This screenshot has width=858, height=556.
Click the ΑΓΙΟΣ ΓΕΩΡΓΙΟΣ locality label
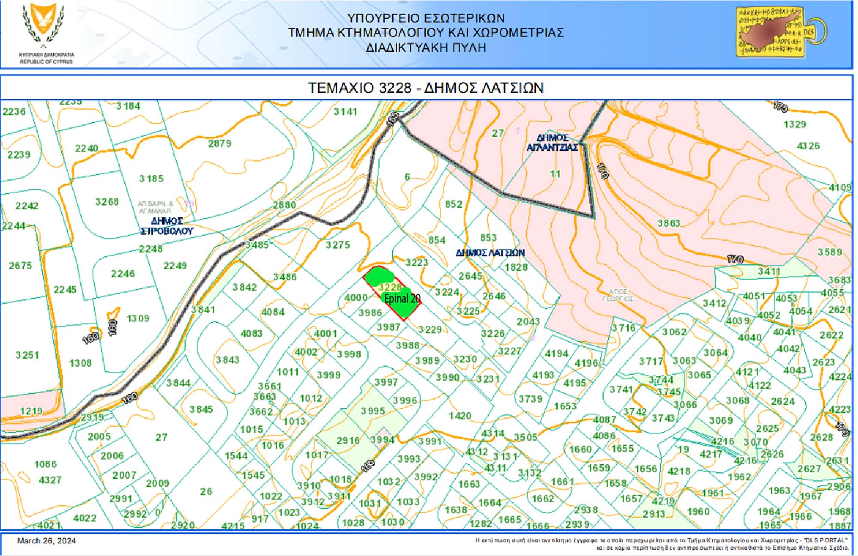(618, 295)
